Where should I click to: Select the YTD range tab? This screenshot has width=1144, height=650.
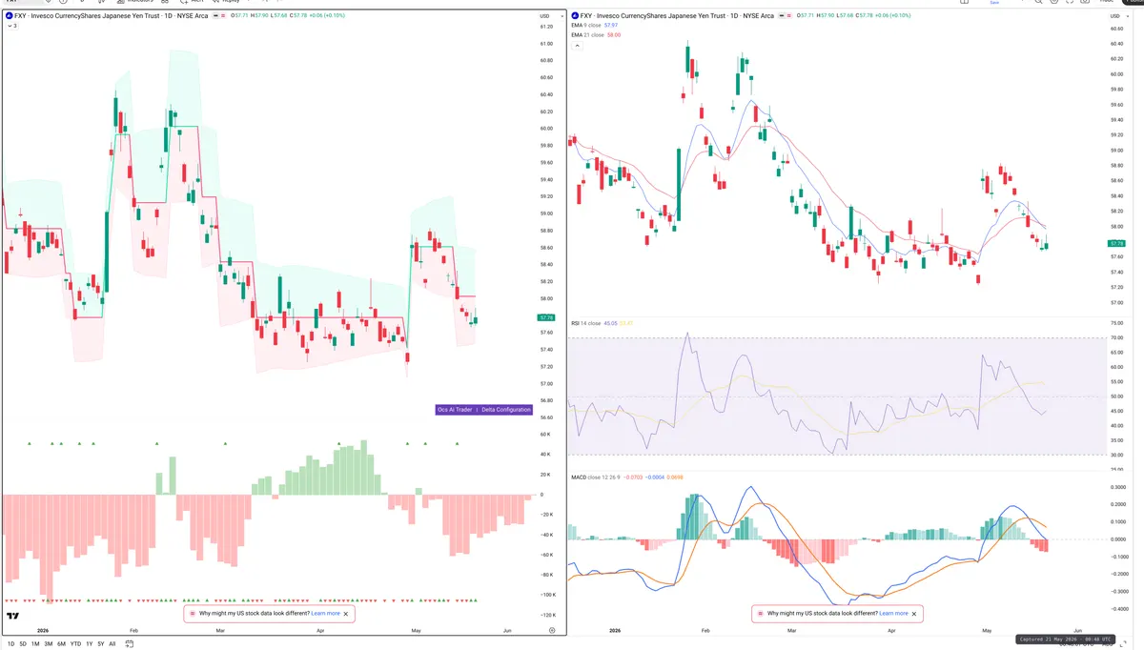click(75, 644)
